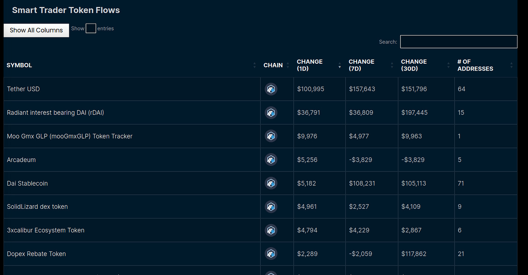Click the -$2,059 7D change value
528x275 pixels.
click(x=360, y=254)
